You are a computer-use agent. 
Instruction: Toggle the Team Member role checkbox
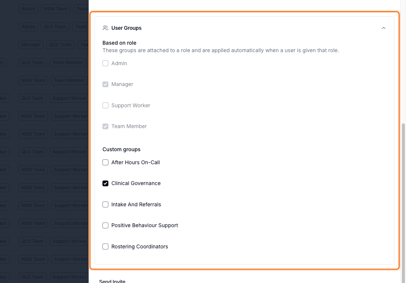click(x=105, y=126)
